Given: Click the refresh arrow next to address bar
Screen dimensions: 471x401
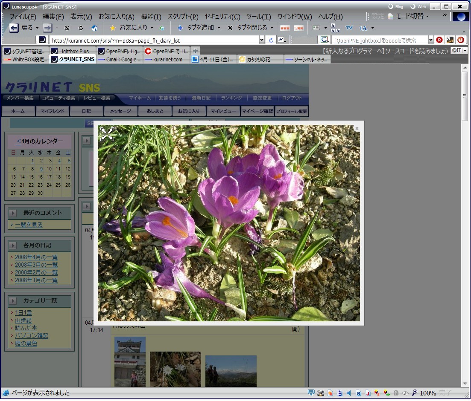Looking at the screenshot, I should point(271,40).
